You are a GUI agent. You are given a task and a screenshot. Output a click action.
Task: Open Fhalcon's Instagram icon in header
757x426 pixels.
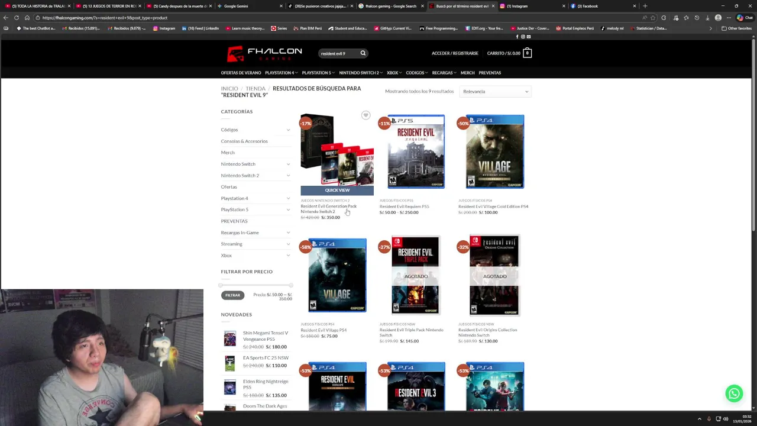pos(523,37)
